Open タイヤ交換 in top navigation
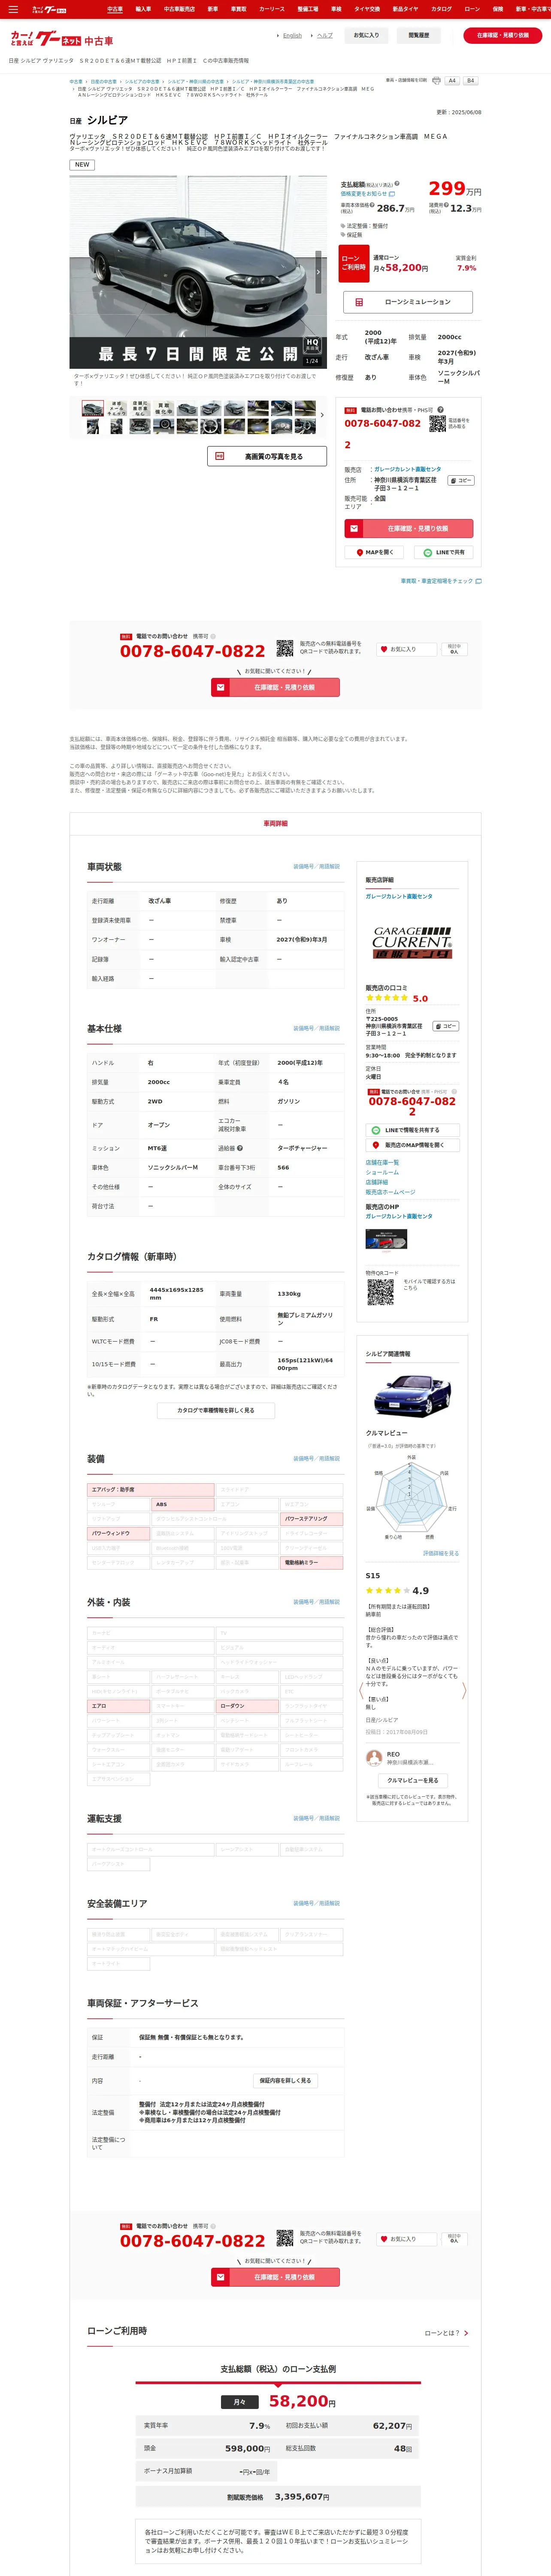This screenshot has height=2576, width=551. [x=367, y=9]
